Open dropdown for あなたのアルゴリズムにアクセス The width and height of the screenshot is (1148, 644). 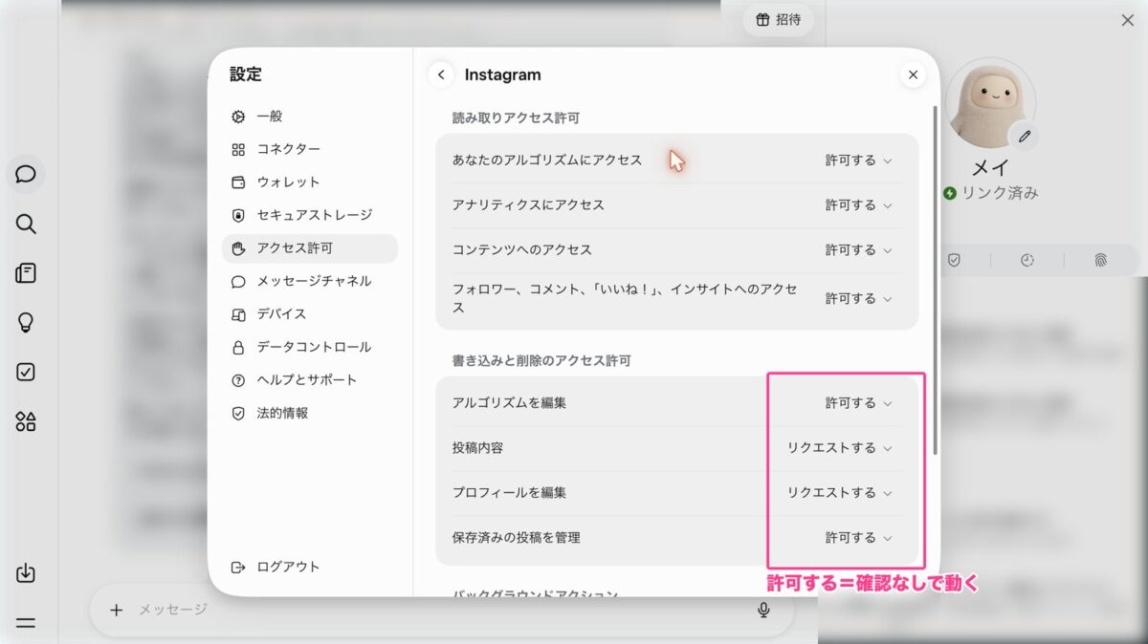click(x=859, y=161)
